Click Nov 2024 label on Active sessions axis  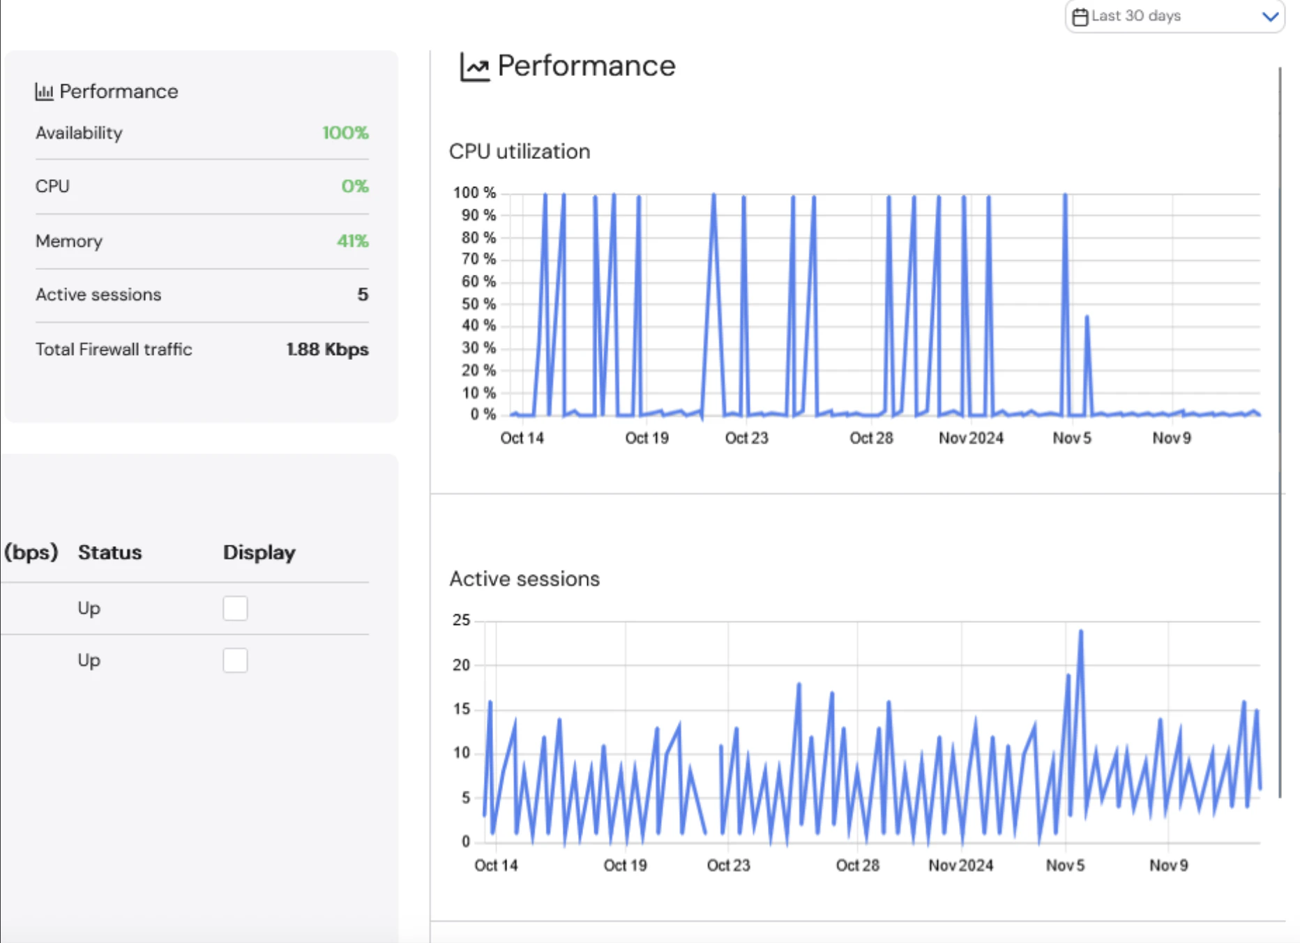pyautogui.click(x=960, y=866)
